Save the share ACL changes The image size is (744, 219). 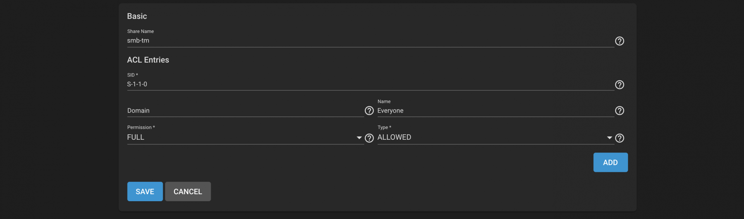[x=145, y=192]
